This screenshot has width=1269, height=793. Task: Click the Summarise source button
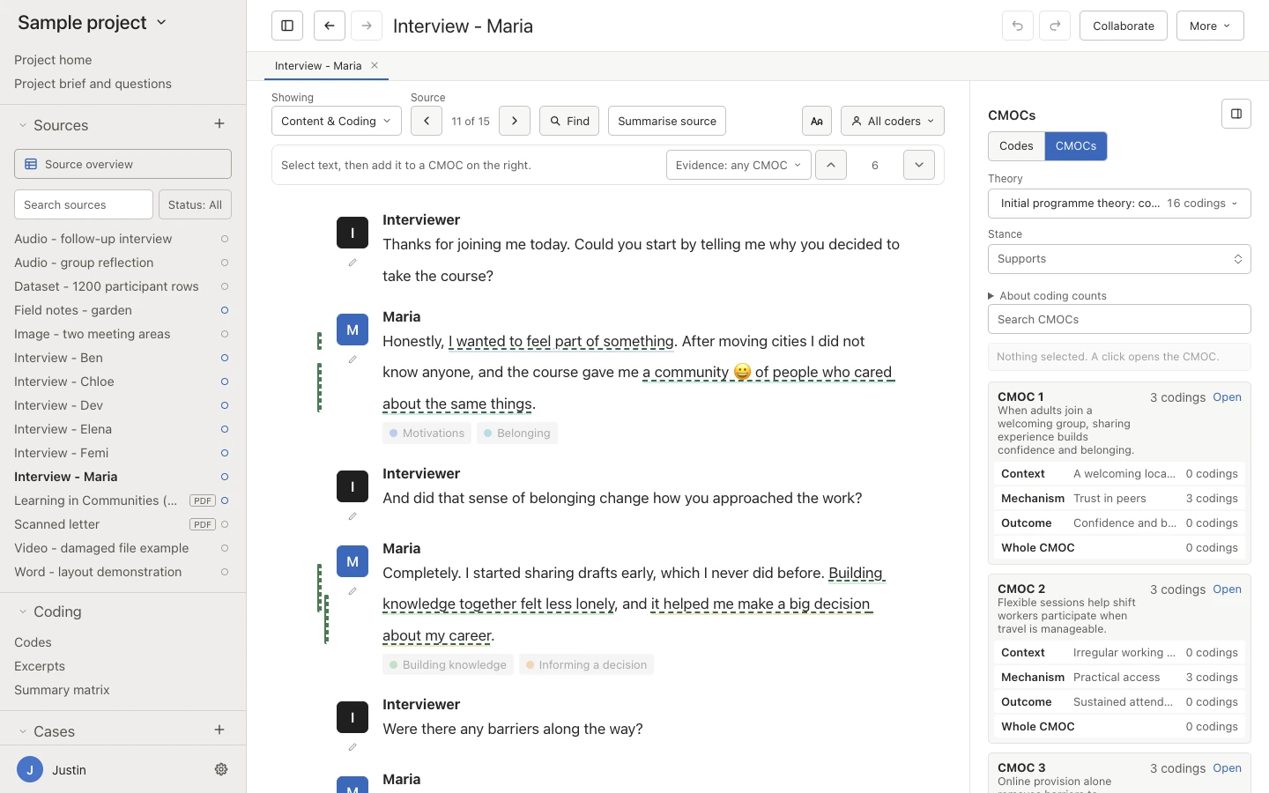click(667, 121)
